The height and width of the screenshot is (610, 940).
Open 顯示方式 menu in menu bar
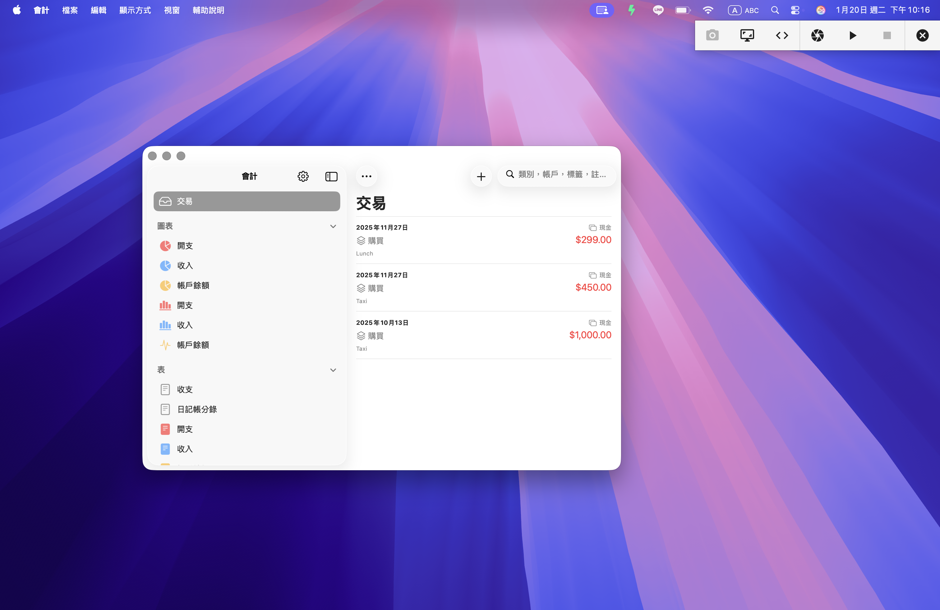(135, 10)
